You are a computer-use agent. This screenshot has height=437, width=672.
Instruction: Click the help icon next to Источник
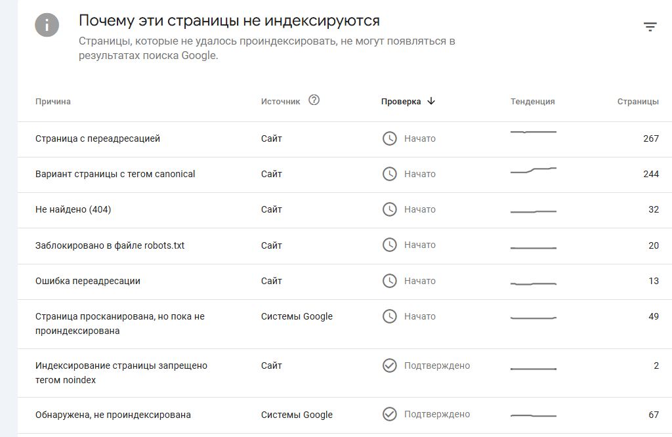[314, 100]
